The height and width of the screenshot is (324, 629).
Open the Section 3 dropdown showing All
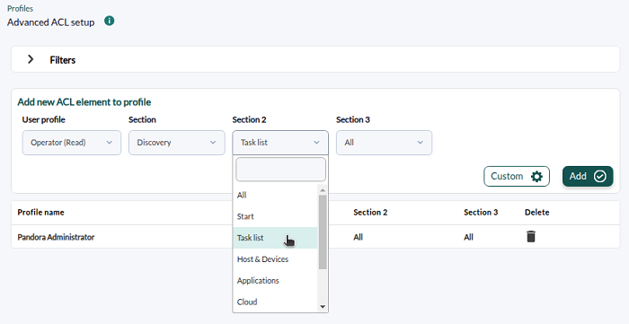click(x=384, y=143)
